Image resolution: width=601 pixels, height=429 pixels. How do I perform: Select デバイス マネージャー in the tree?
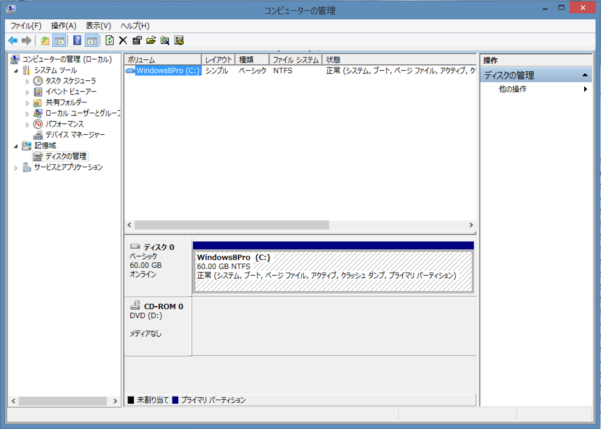(x=75, y=135)
